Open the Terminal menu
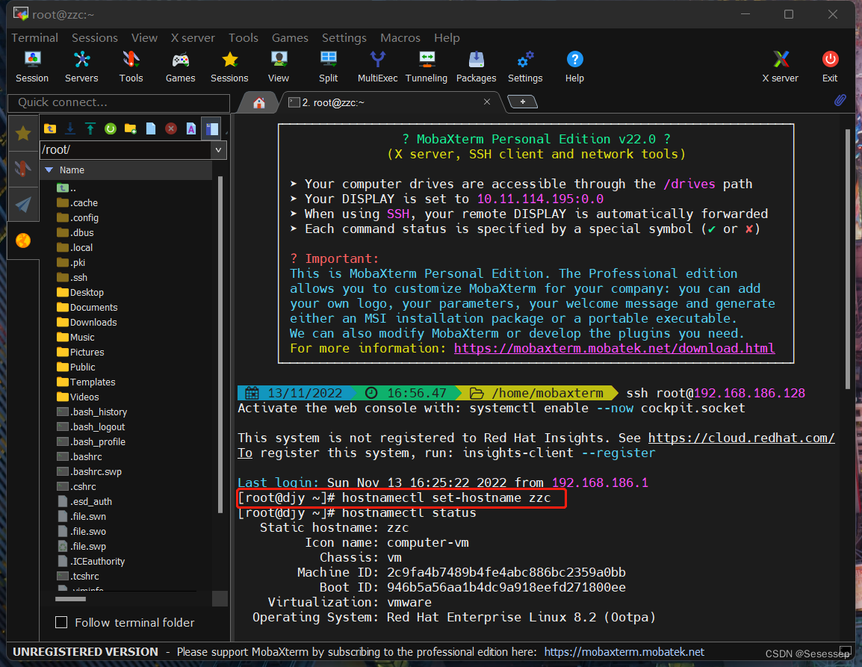This screenshot has width=862, height=667. pos(34,38)
